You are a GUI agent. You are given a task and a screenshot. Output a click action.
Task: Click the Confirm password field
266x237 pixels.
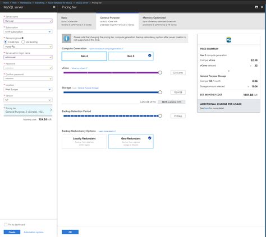(28, 78)
